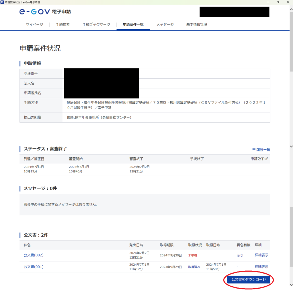
Task: Go to the 手続検索 tab
Action: pyautogui.click(x=63, y=25)
